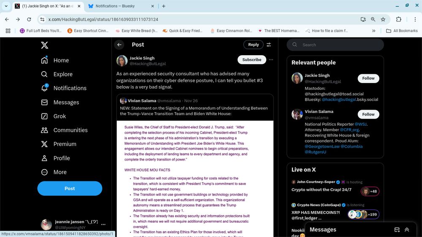The height and width of the screenshot is (237, 422).
Task: Click the Reply button
Action: 253,45
